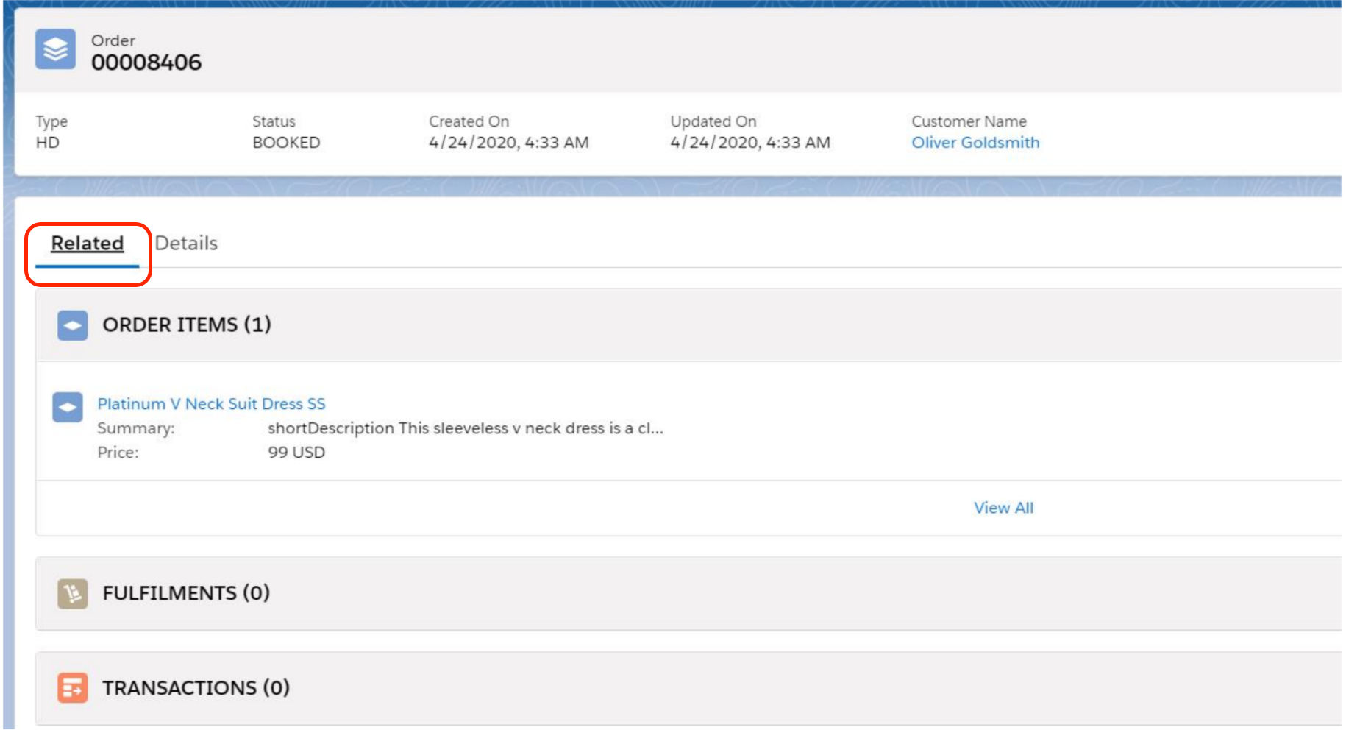Open customer record Oliver Goldsmith

point(975,142)
